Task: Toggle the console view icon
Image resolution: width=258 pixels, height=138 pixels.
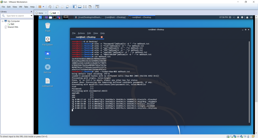Action: click(97, 7)
